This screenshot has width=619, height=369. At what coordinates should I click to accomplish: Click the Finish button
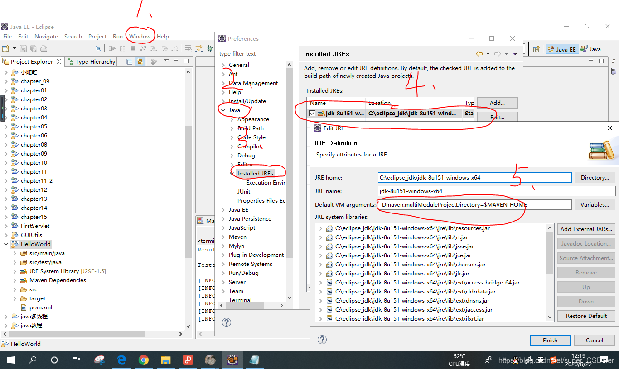[x=550, y=341]
